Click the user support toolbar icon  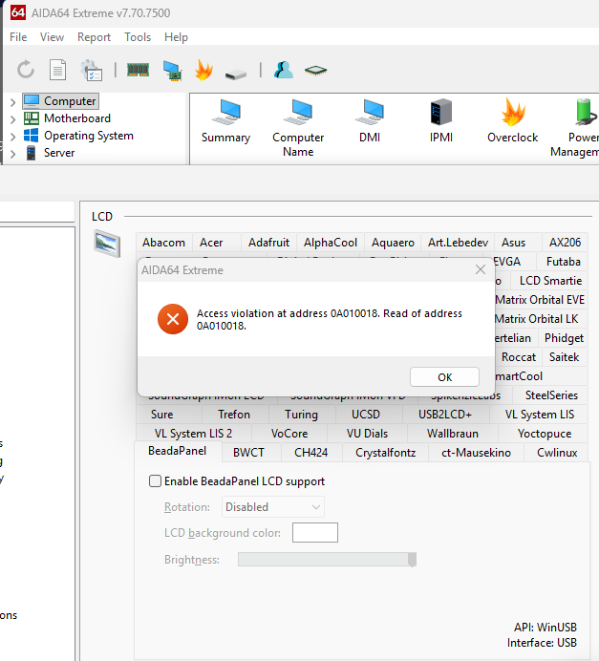tap(284, 70)
